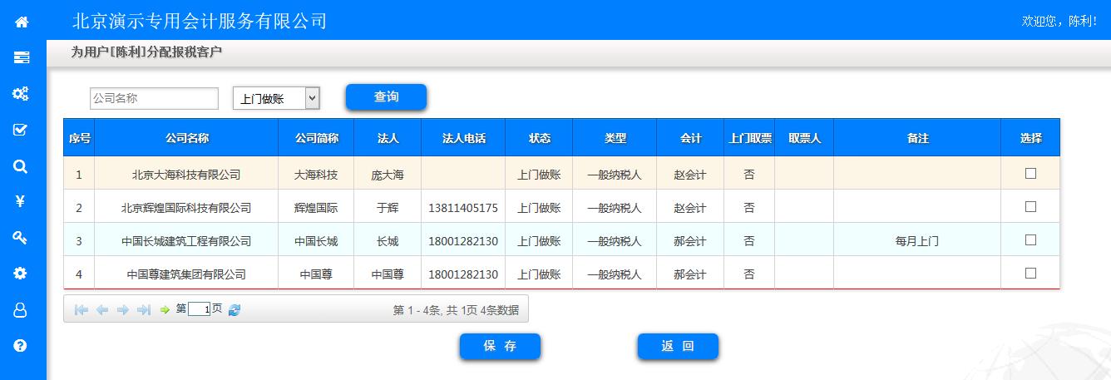
Task: Open the magnifier search icon in sidebar
Action: [x=21, y=166]
